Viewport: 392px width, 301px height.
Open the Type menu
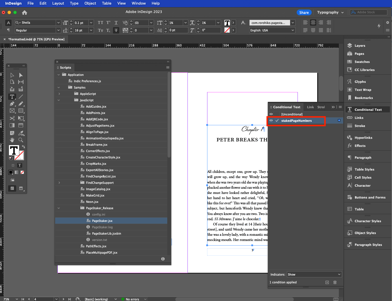coord(74,3)
